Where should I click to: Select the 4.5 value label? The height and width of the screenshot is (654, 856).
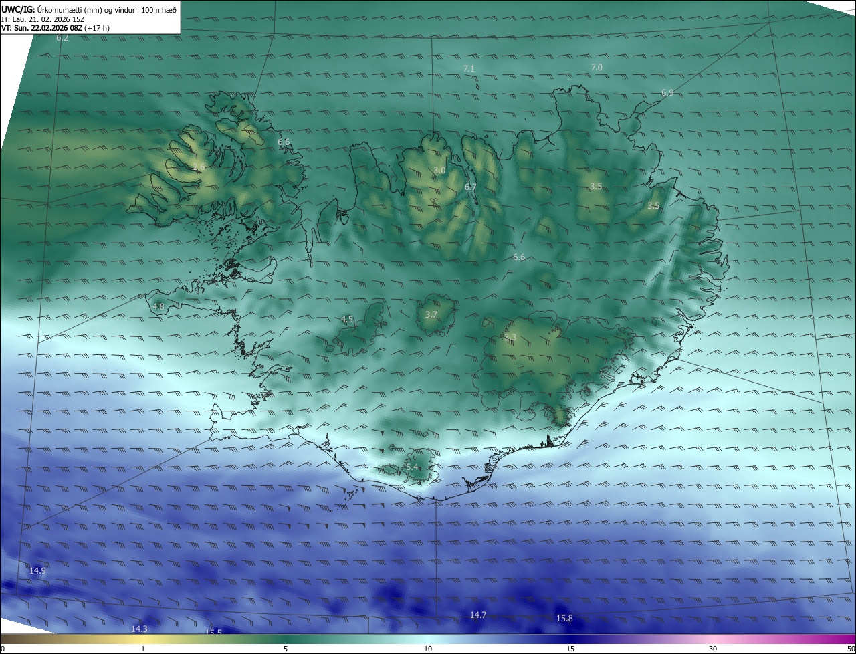[347, 320]
